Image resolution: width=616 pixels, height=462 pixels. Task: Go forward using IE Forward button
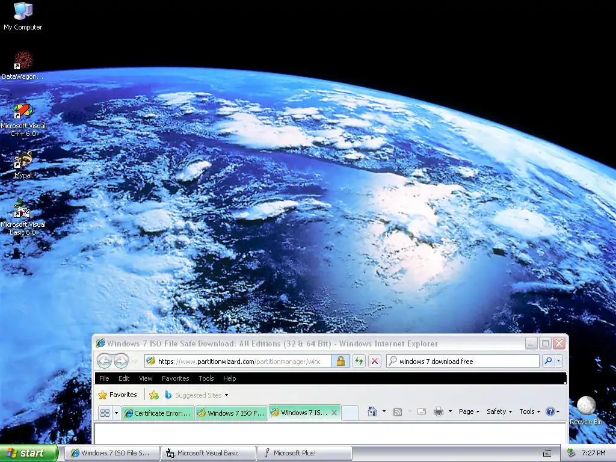(x=121, y=361)
